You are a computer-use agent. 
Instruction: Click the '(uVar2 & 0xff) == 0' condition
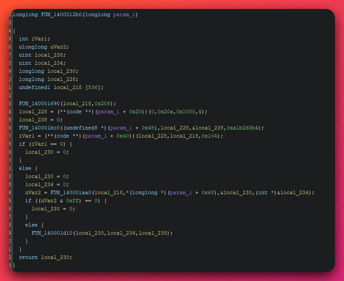point(67,201)
